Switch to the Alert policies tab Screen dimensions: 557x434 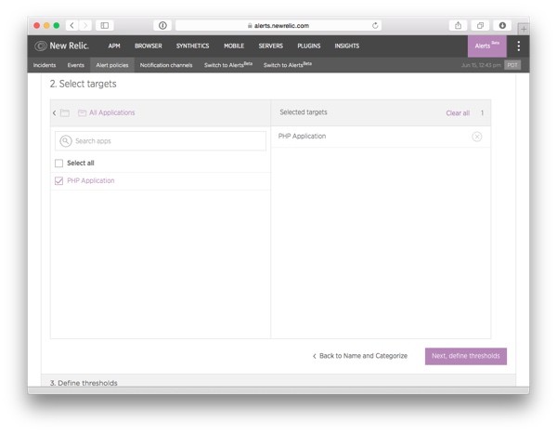(x=112, y=65)
